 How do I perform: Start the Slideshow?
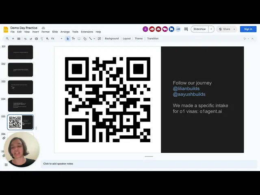(x=199, y=29)
